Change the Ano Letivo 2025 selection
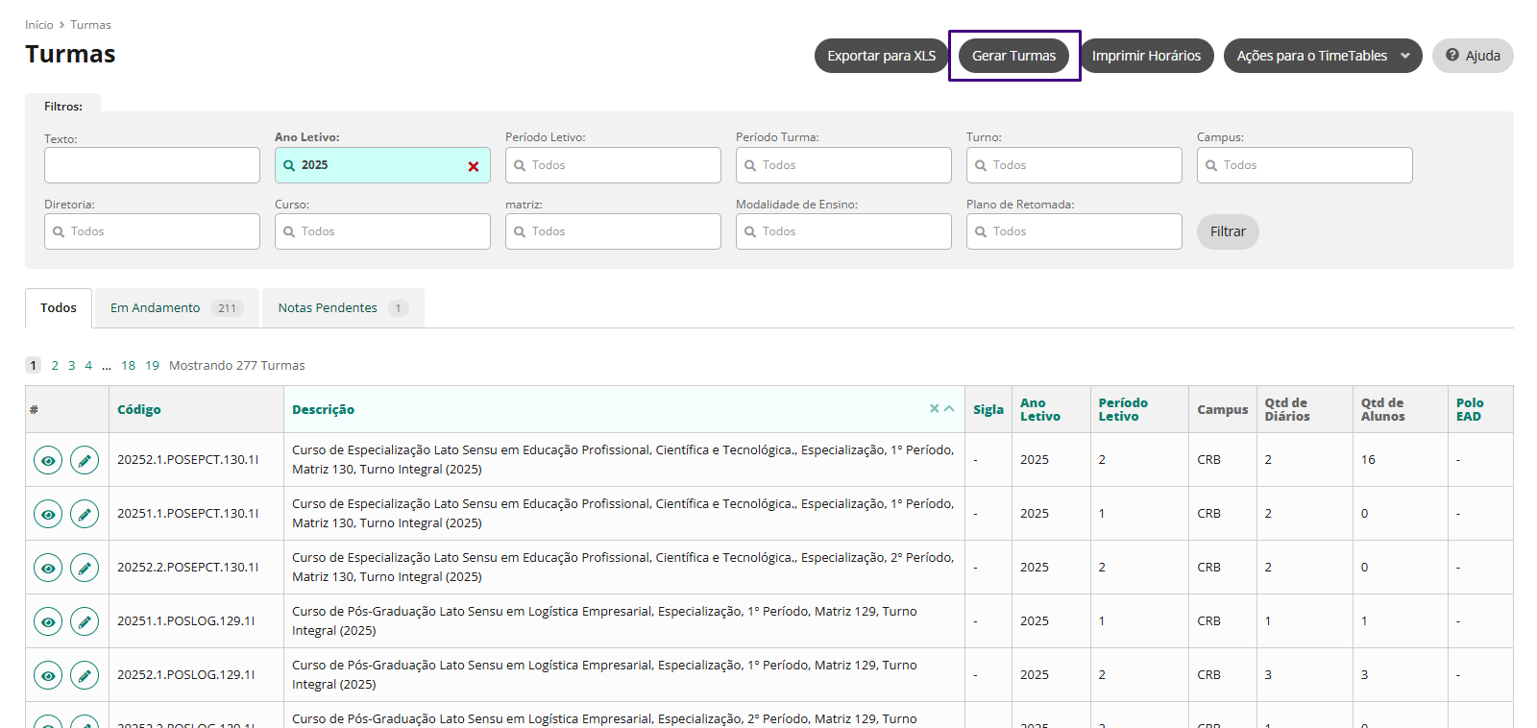The height and width of the screenshot is (728, 1537). [x=382, y=165]
